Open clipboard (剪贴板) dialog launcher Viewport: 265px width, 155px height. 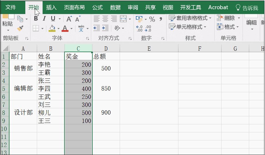27,39
